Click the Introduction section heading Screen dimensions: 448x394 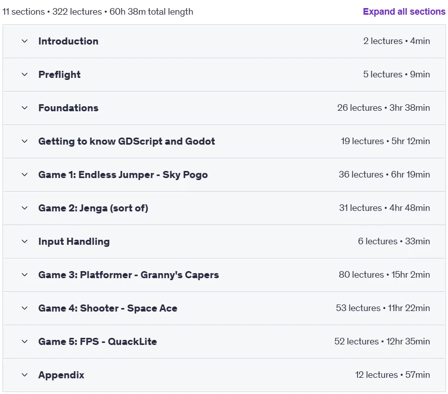pos(68,41)
